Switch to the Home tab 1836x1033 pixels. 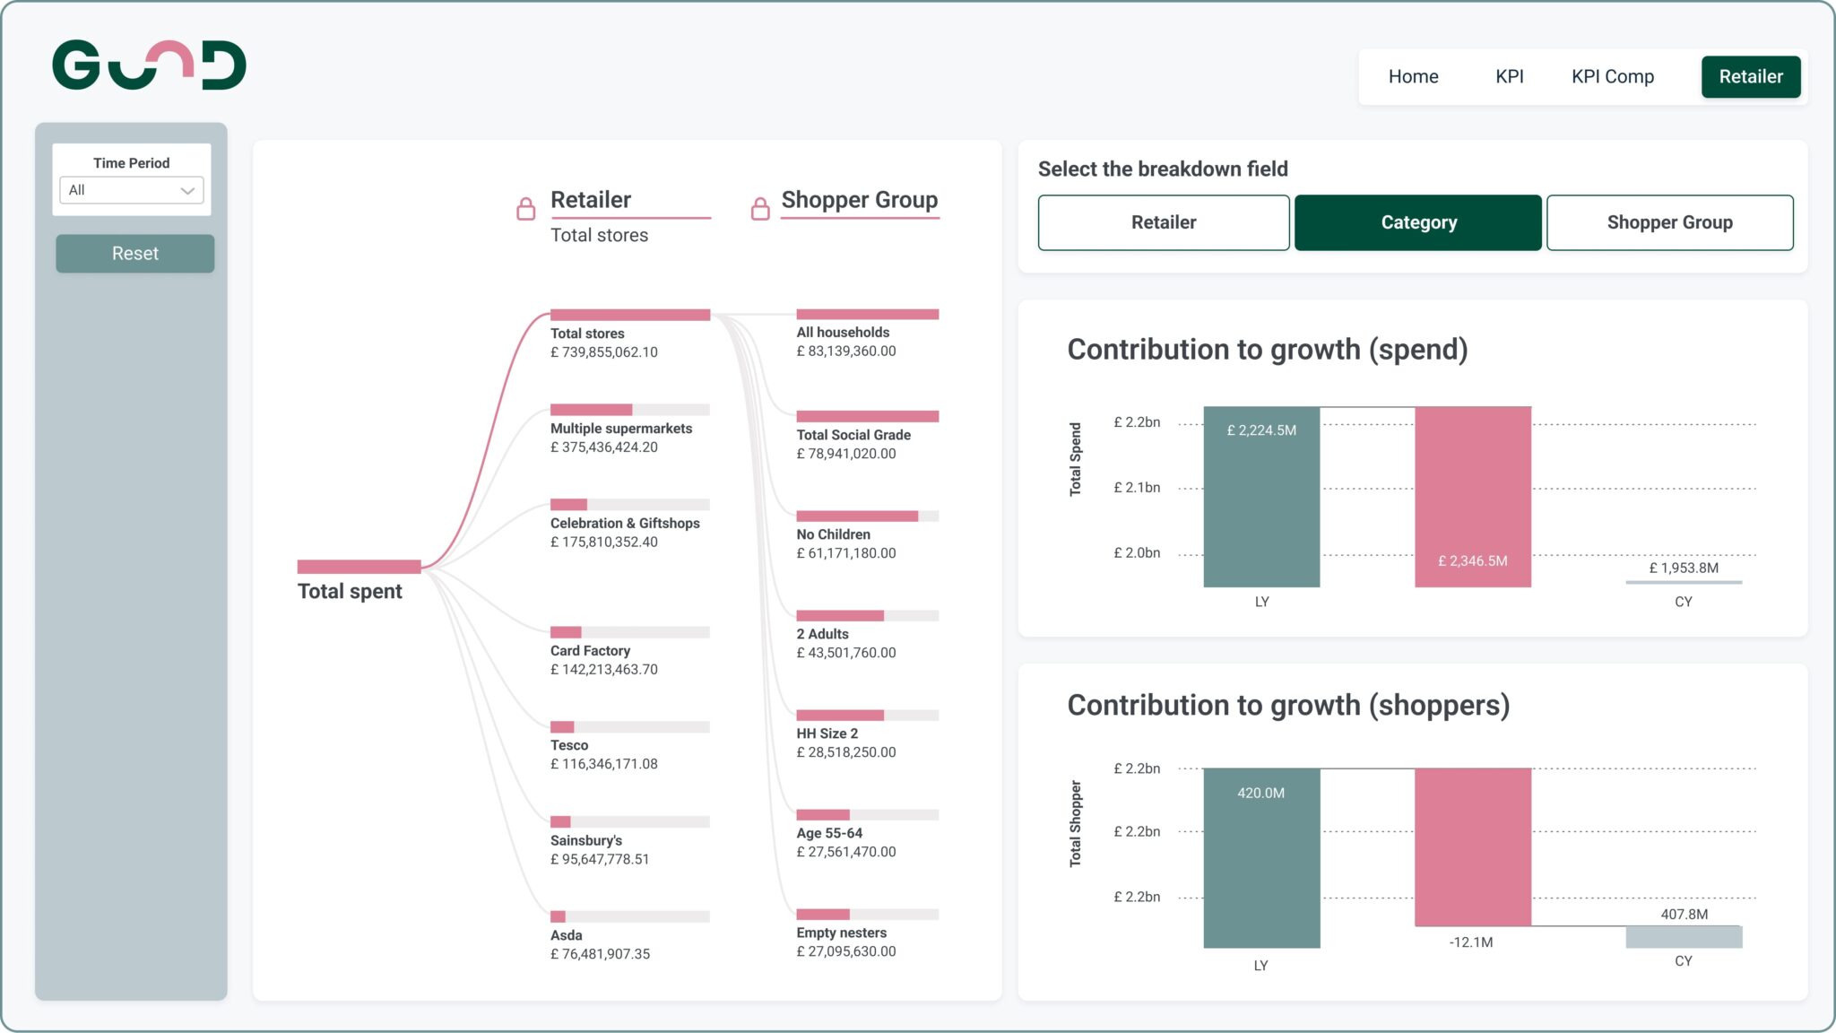click(x=1413, y=76)
